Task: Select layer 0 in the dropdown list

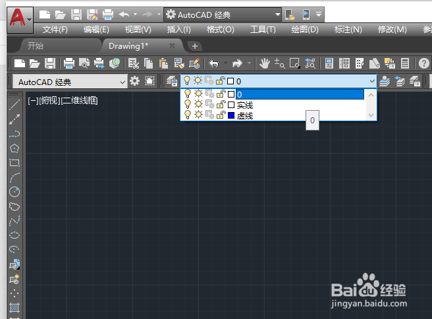Action: pyautogui.click(x=300, y=94)
